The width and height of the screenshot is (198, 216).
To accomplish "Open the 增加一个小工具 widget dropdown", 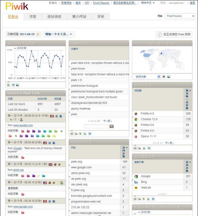I will click(x=59, y=34).
